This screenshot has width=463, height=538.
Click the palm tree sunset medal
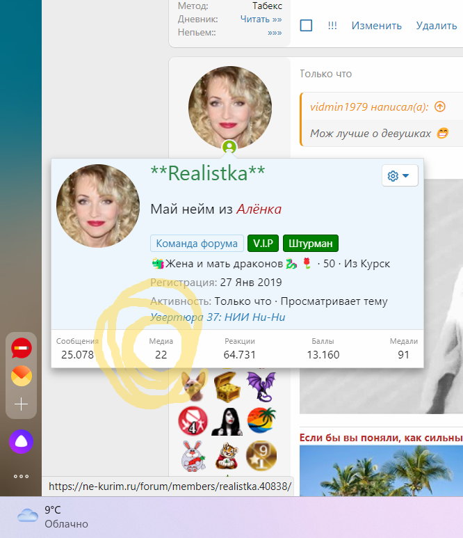(261, 420)
